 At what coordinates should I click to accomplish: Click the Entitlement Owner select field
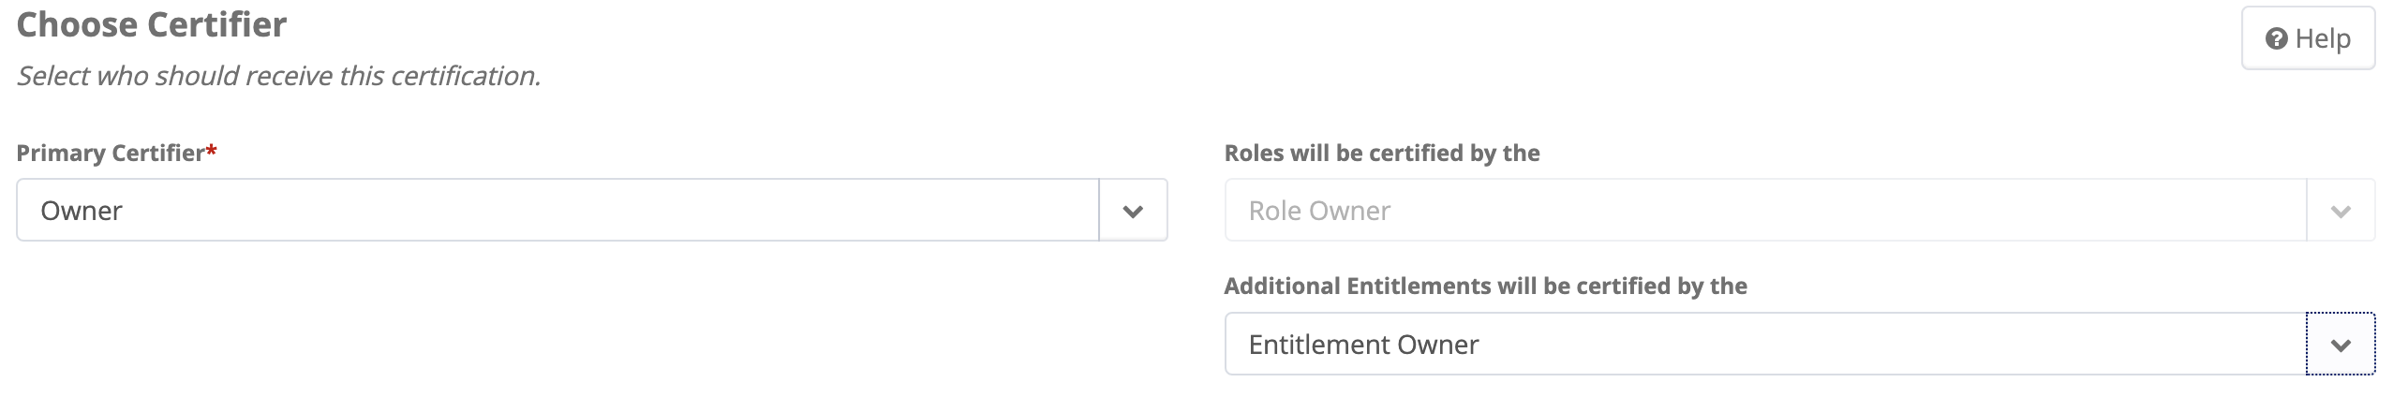[x=1763, y=345]
